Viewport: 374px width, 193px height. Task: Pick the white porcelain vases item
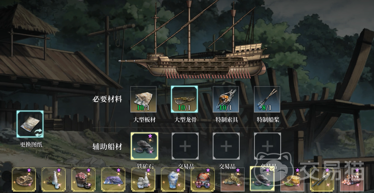143,179
